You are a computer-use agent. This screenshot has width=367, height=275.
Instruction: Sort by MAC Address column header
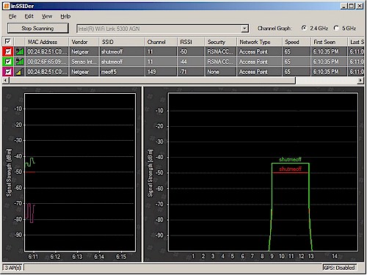[47, 42]
